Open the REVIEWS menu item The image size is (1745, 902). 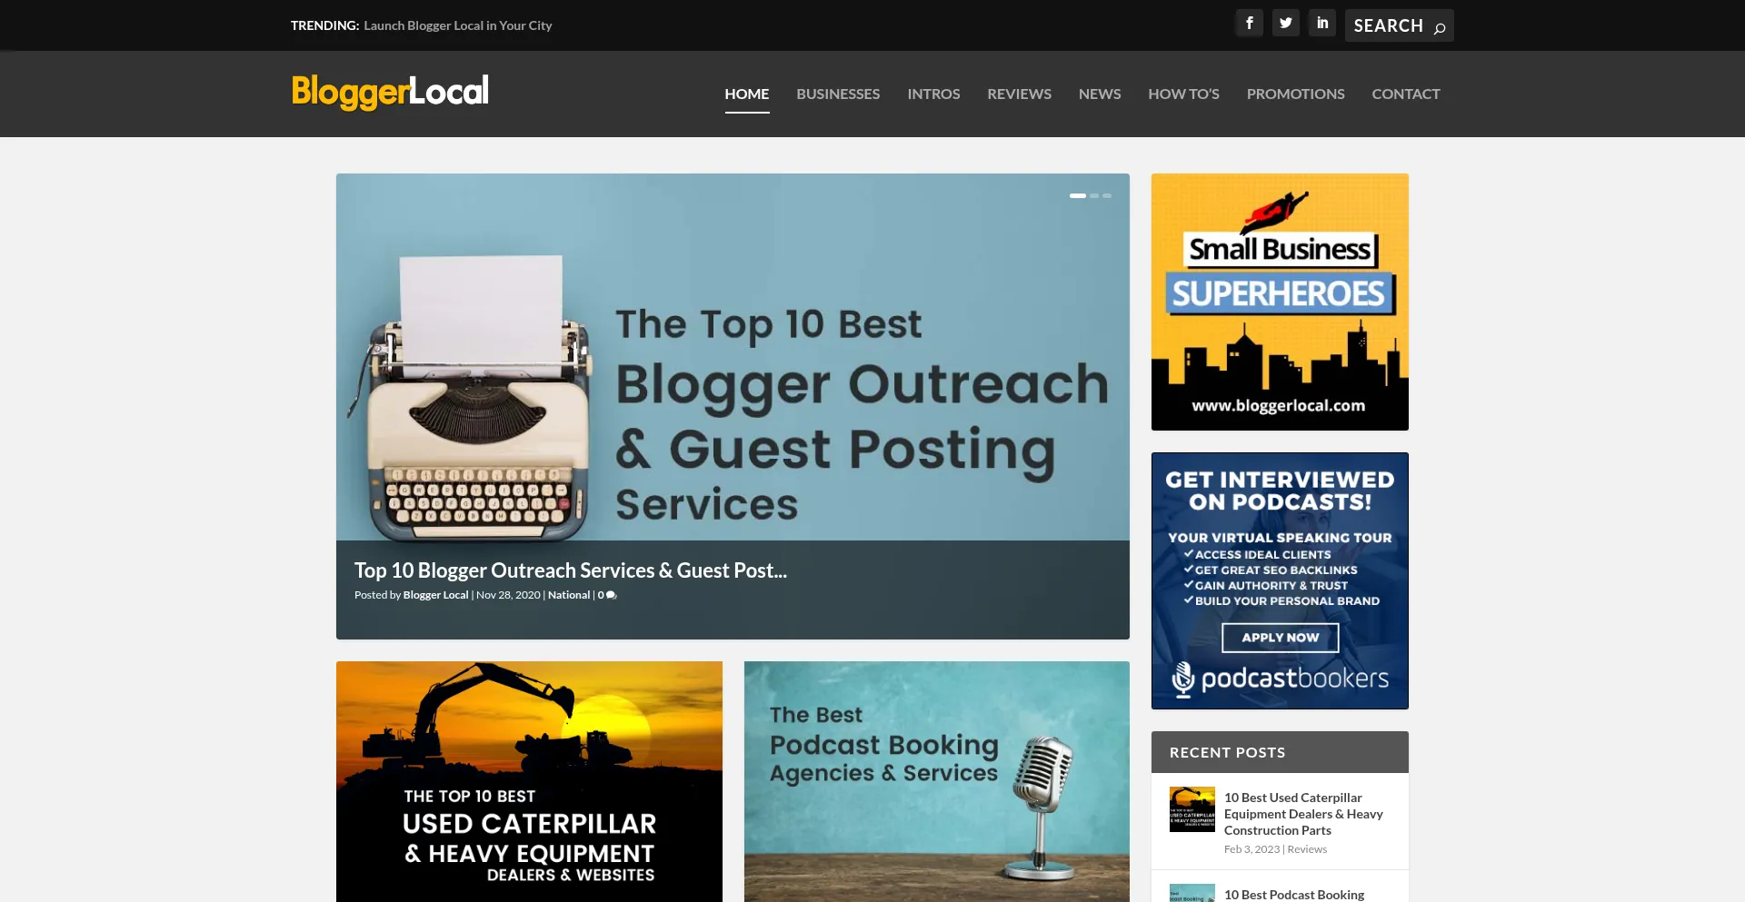[x=1019, y=94]
